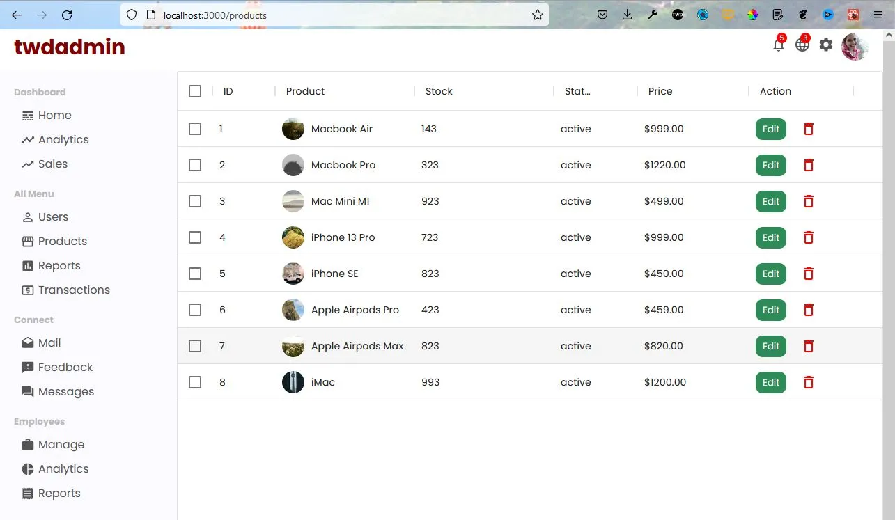
Task: Click the colorful pinwheel extension icon
Action: click(x=753, y=15)
